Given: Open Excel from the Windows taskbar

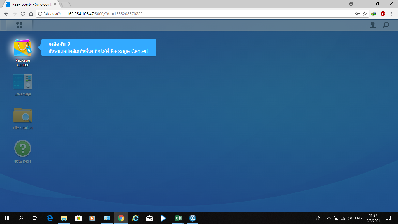Looking at the screenshot, I should pyautogui.click(x=178, y=218).
